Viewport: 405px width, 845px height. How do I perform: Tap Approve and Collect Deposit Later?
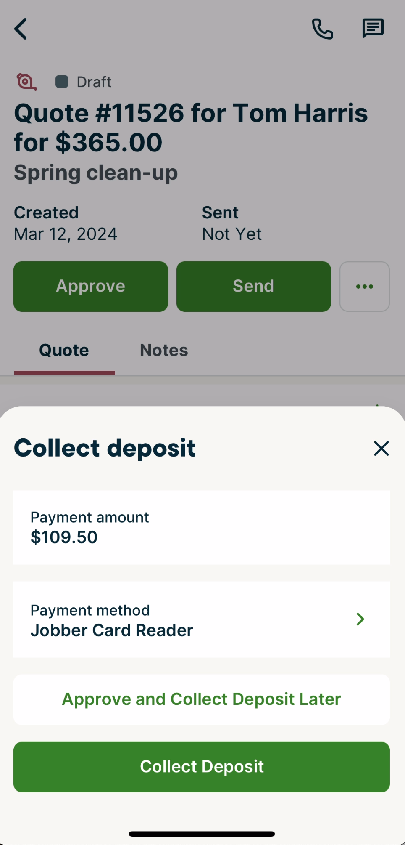tap(202, 699)
